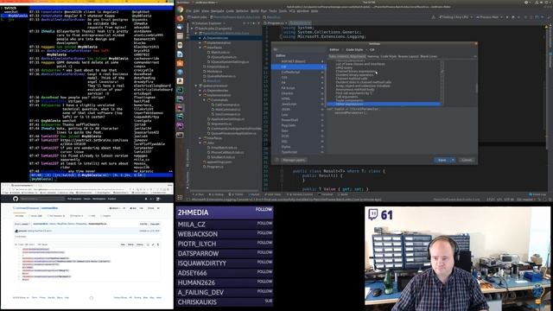Click the GitHub logo in the browser window

point(16,199)
